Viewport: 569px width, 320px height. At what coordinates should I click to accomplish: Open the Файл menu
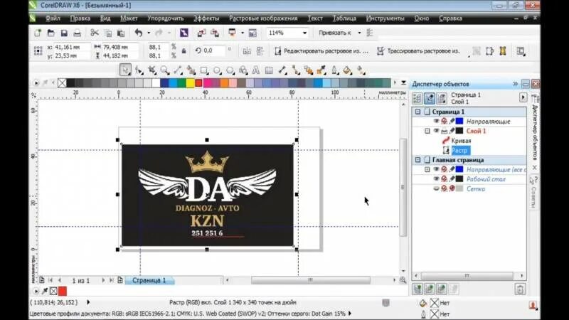point(53,18)
